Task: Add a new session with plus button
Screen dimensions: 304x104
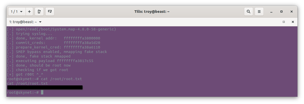Action: tap(29, 12)
